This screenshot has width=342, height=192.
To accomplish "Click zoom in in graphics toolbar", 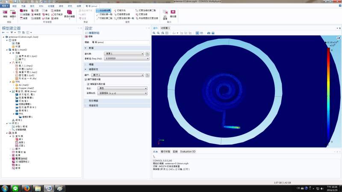I will click(x=154, y=33).
